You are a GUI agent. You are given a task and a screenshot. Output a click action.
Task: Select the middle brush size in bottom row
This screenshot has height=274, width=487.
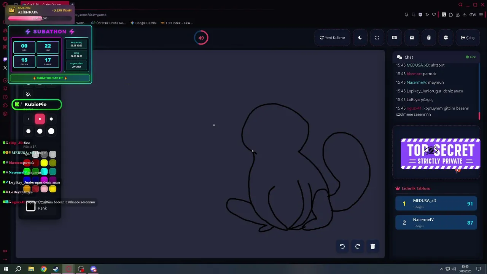pos(40,131)
